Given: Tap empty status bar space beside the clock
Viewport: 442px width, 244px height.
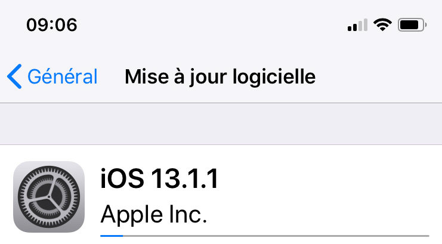Looking at the screenshot, I should [211, 25].
